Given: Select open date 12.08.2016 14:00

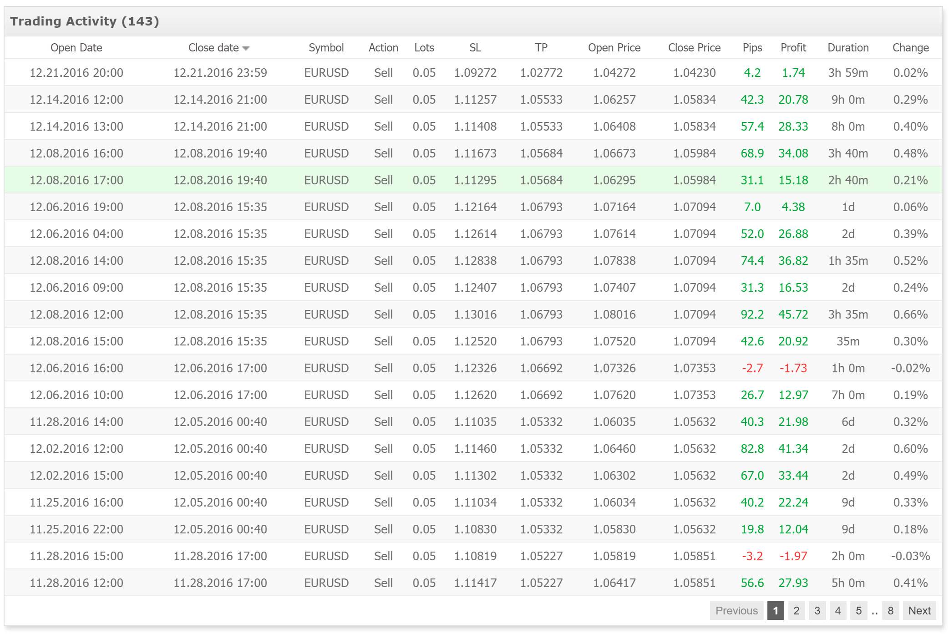Looking at the screenshot, I should pyautogui.click(x=76, y=261).
